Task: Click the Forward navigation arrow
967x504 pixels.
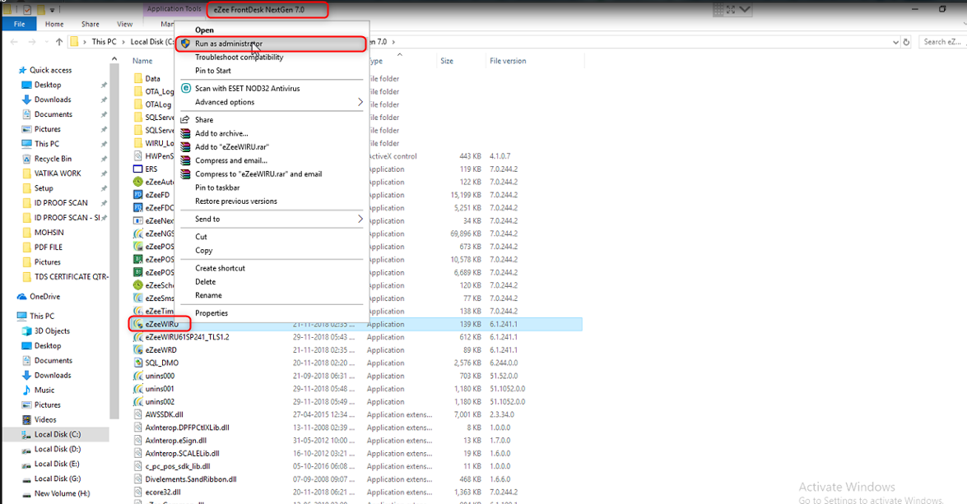Action: tap(31, 42)
